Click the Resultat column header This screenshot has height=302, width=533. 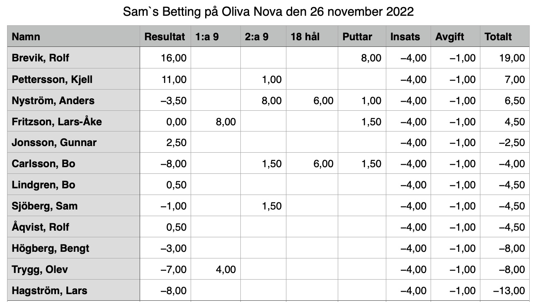pos(165,37)
